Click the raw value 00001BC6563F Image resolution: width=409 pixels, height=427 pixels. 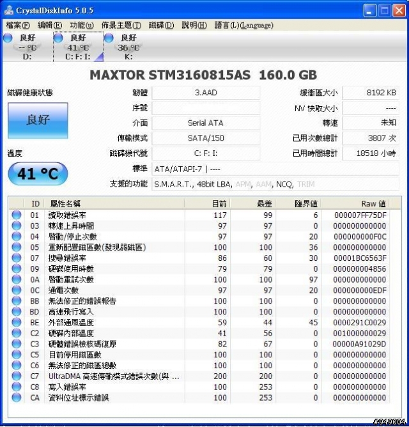(x=360, y=258)
